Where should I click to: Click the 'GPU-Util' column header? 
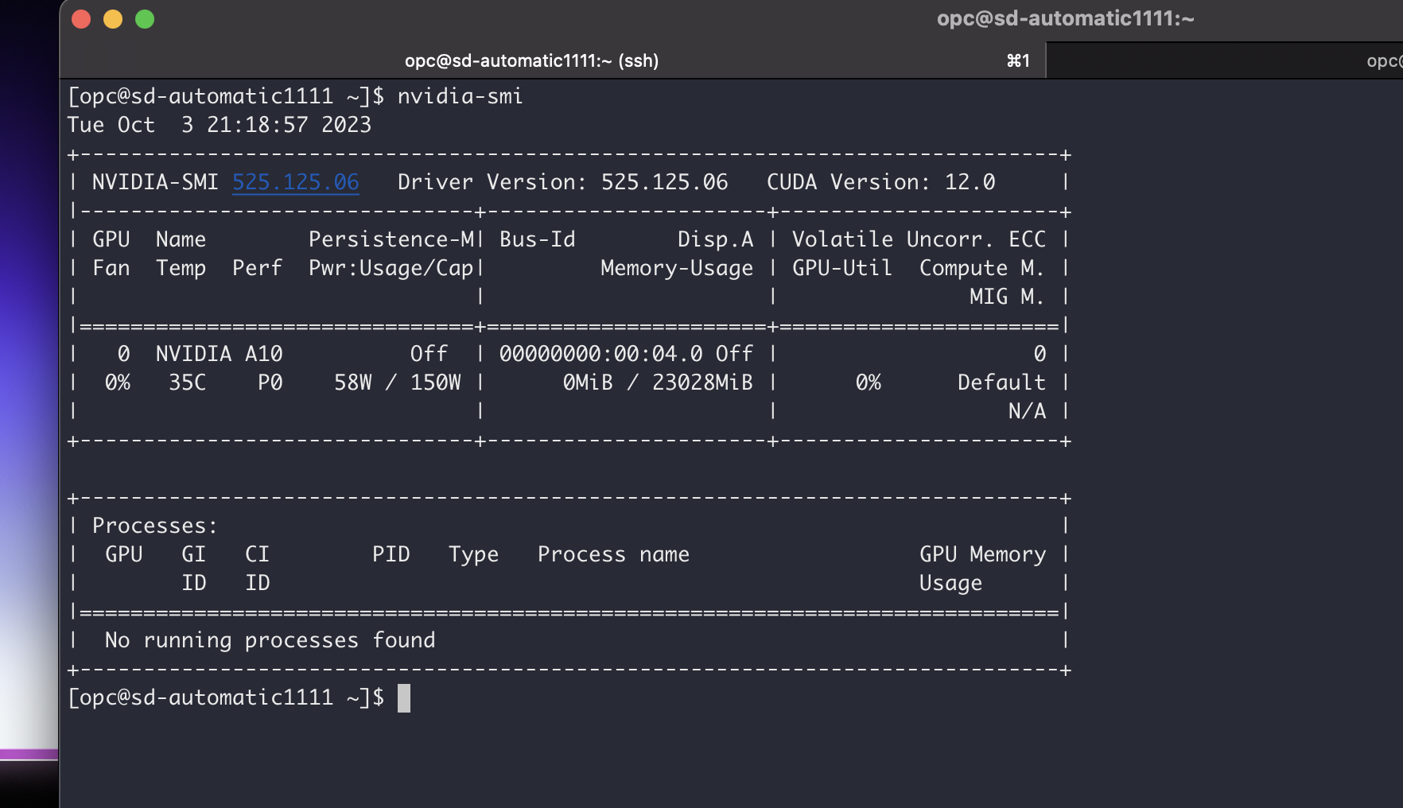[x=842, y=268]
